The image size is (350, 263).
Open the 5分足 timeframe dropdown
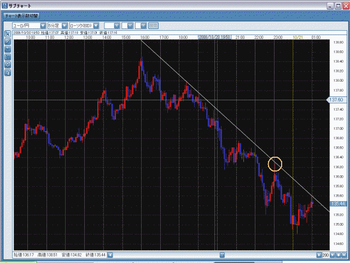(65, 26)
